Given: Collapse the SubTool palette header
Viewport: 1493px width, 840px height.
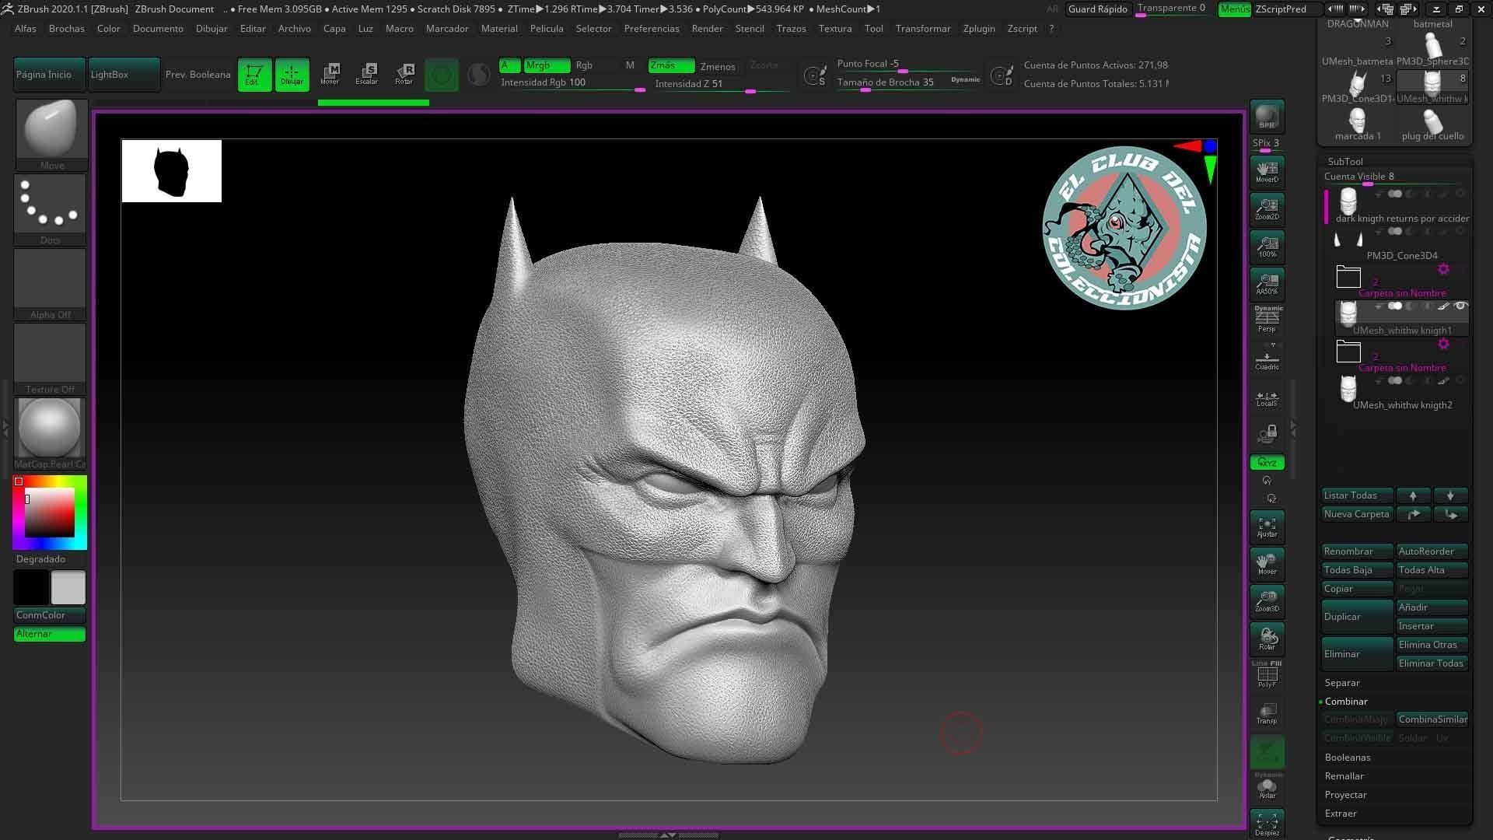Looking at the screenshot, I should [x=1345, y=162].
